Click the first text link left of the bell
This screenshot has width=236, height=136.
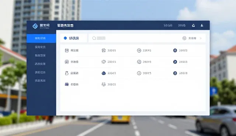(x=168, y=25)
